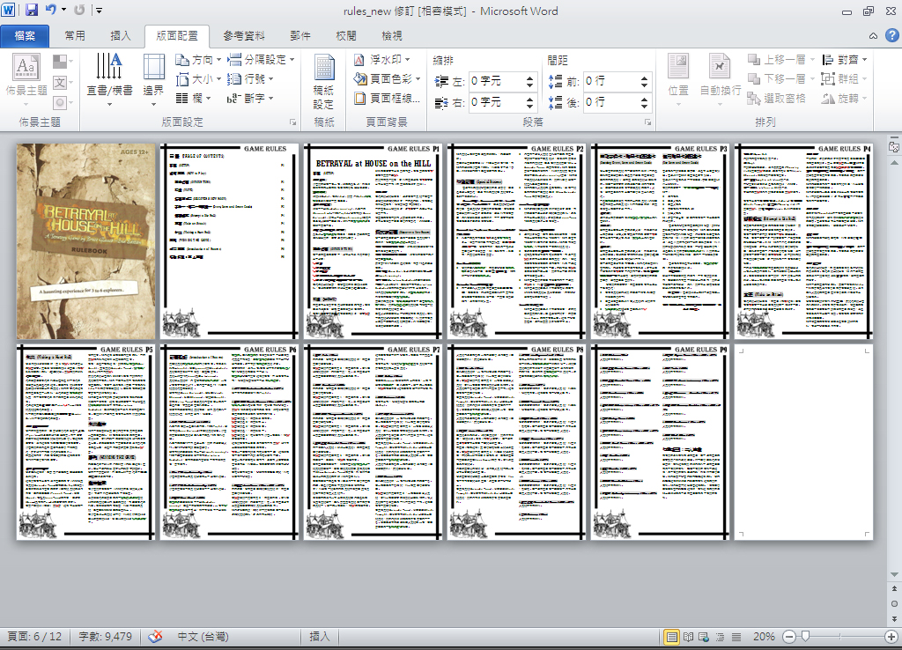Switch to Full Screen Reading view icon
The image size is (902, 650).
pos(688,637)
